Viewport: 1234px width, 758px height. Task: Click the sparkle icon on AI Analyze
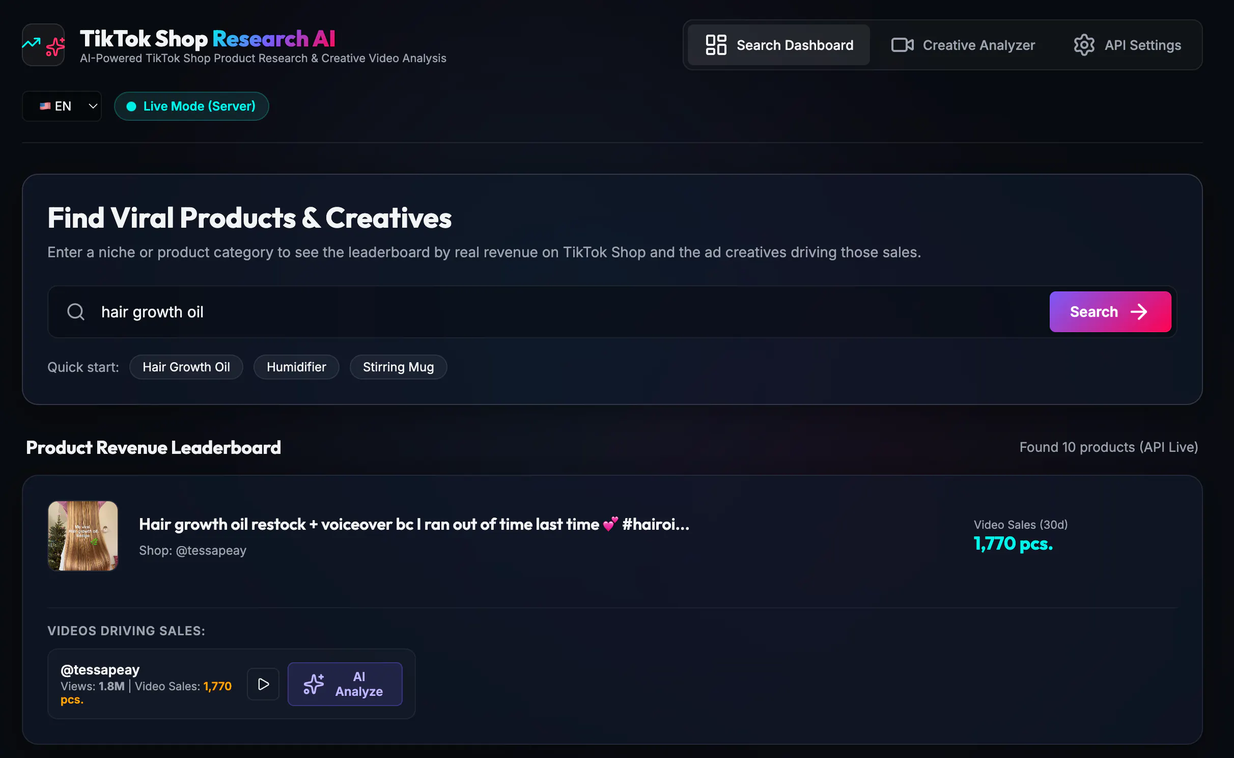click(x=314, y=684)
